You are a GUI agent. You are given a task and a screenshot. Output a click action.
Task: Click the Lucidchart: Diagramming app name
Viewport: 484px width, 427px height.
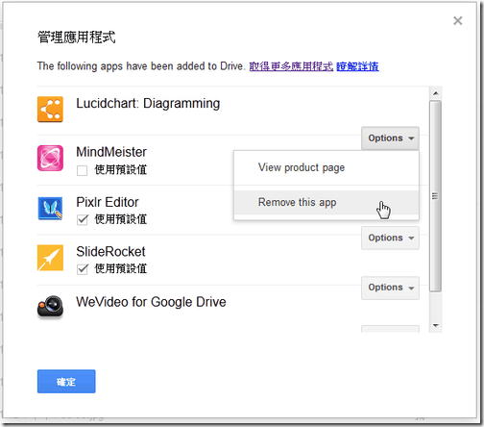point(148,104)
